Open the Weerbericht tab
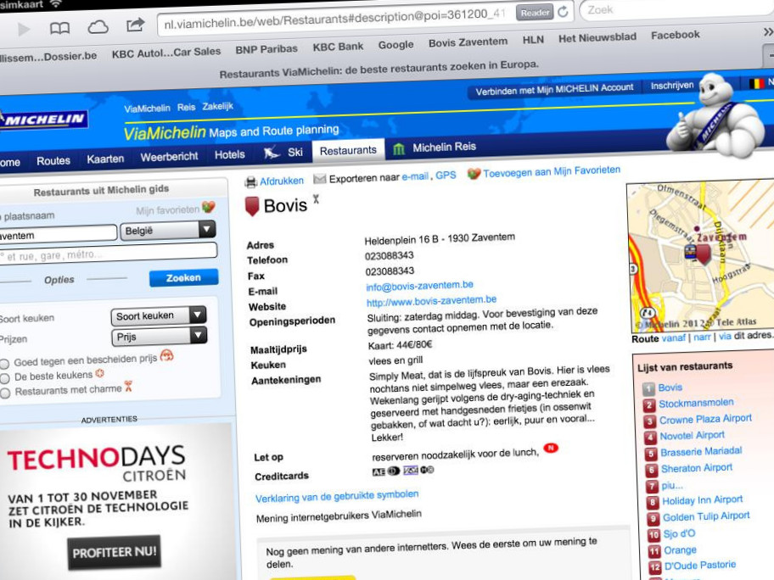This screenshot has width=774, height=580. tap(169, 157)
